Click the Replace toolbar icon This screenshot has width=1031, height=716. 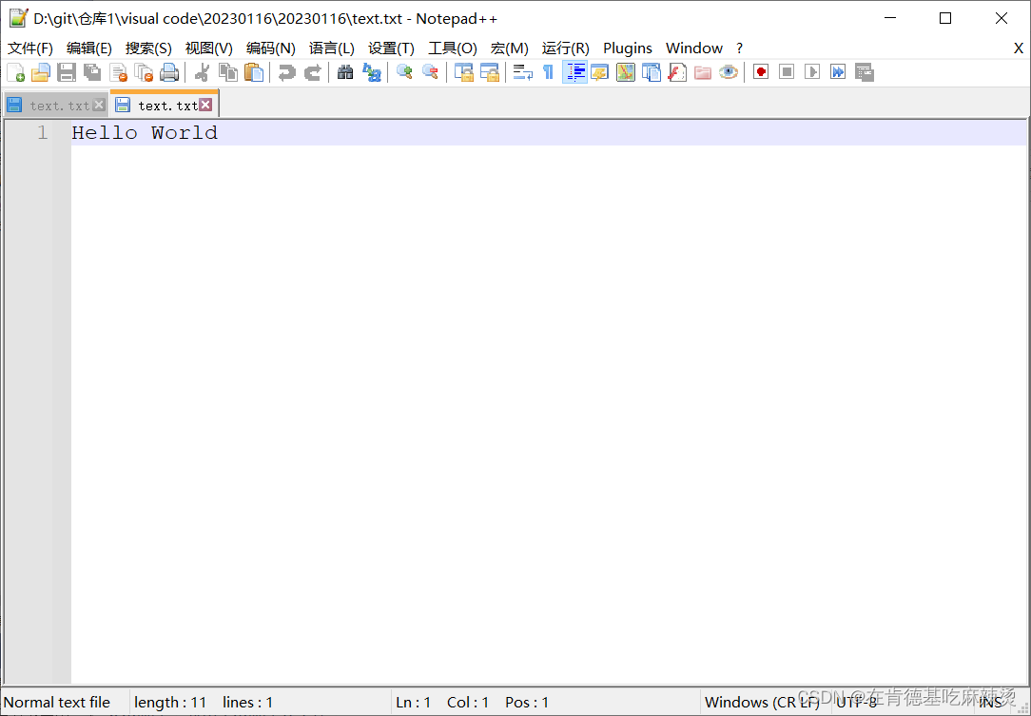coord(372,71)
